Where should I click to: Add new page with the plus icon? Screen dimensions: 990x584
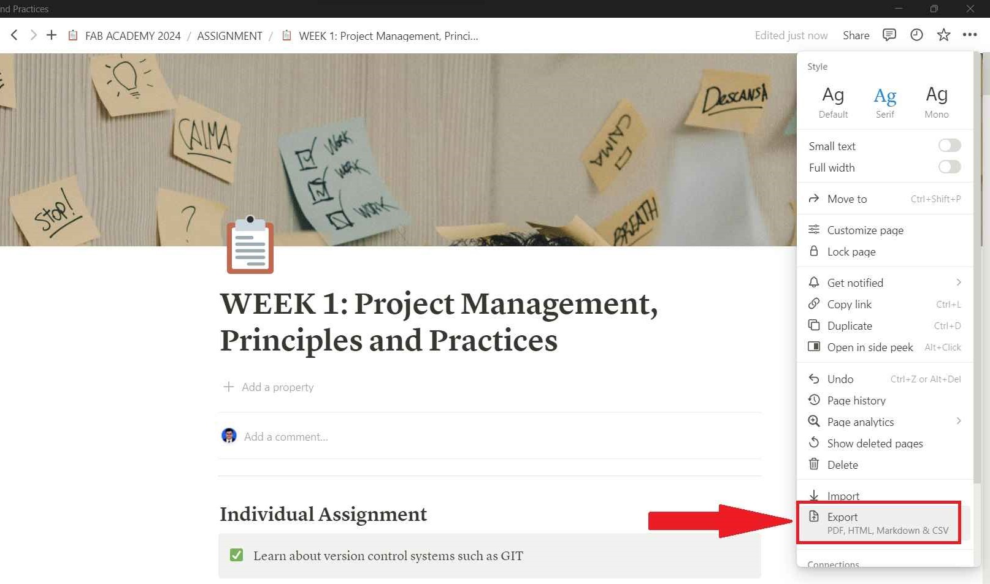click(52, 35)
